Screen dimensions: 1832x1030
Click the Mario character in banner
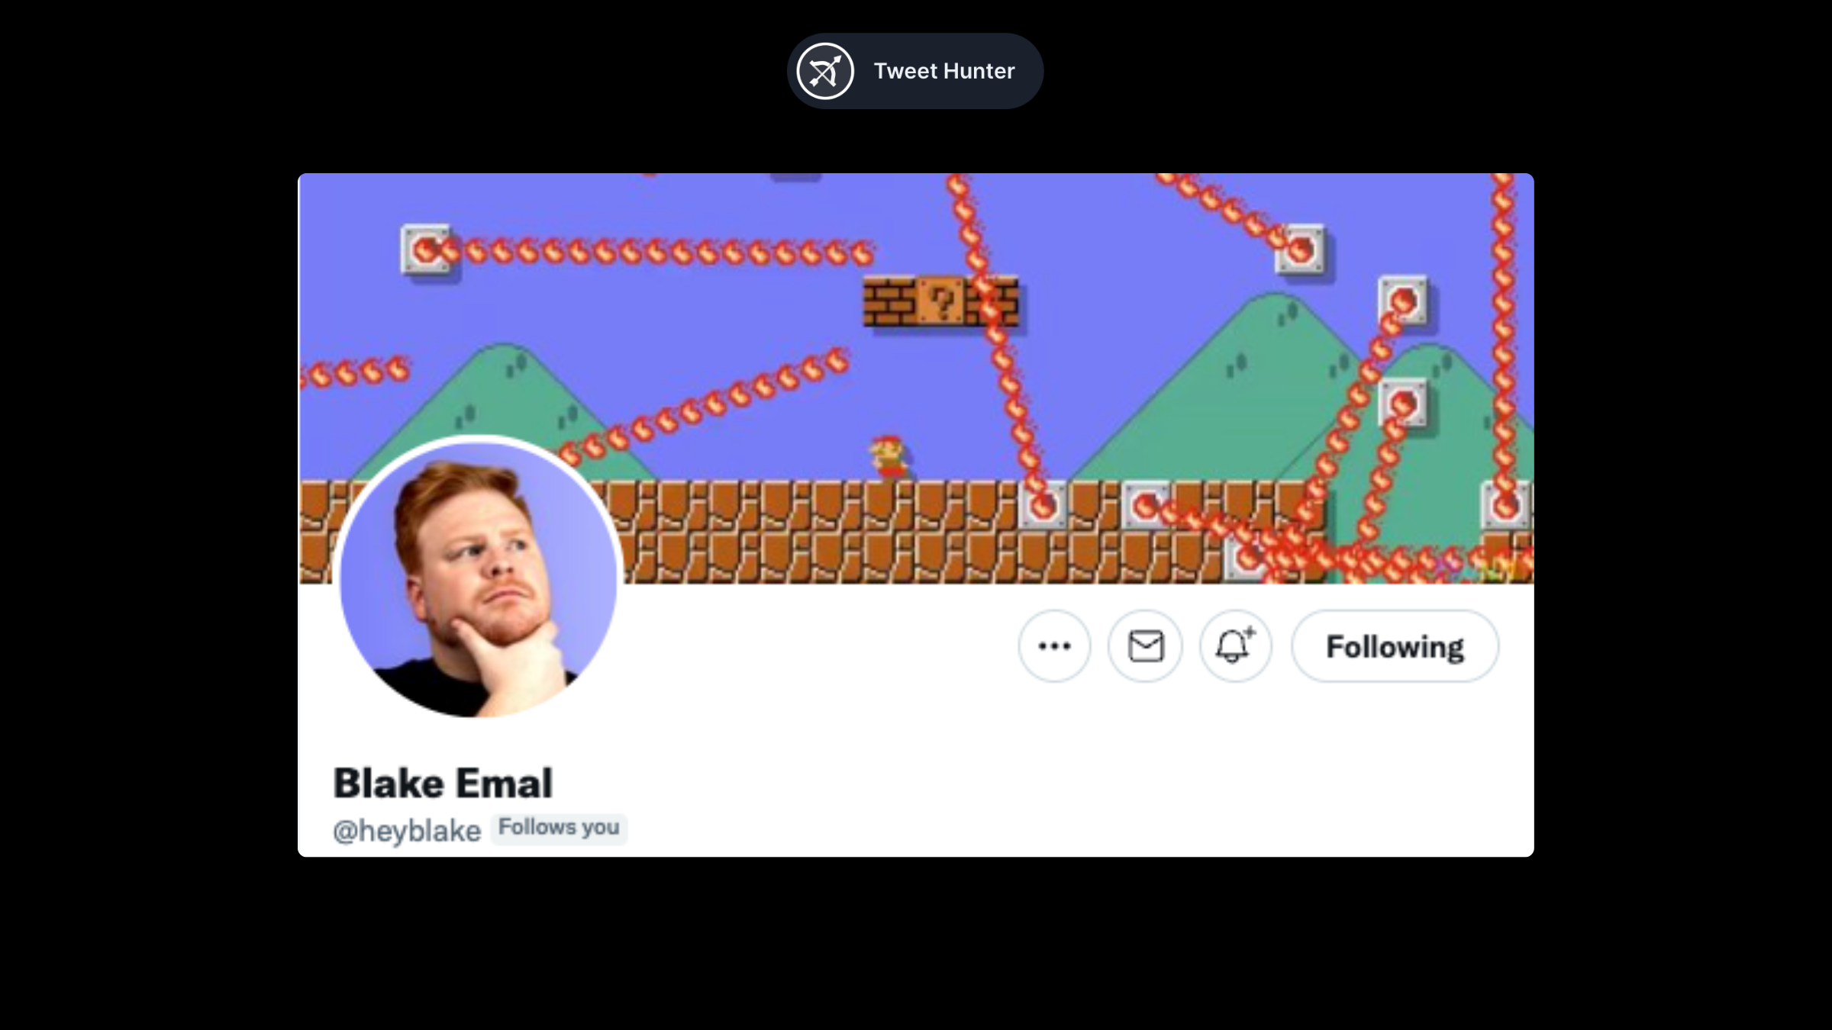[x=889, y=457]
